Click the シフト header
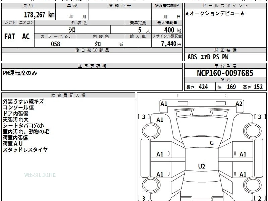268x201 pixels. [10, 22]
